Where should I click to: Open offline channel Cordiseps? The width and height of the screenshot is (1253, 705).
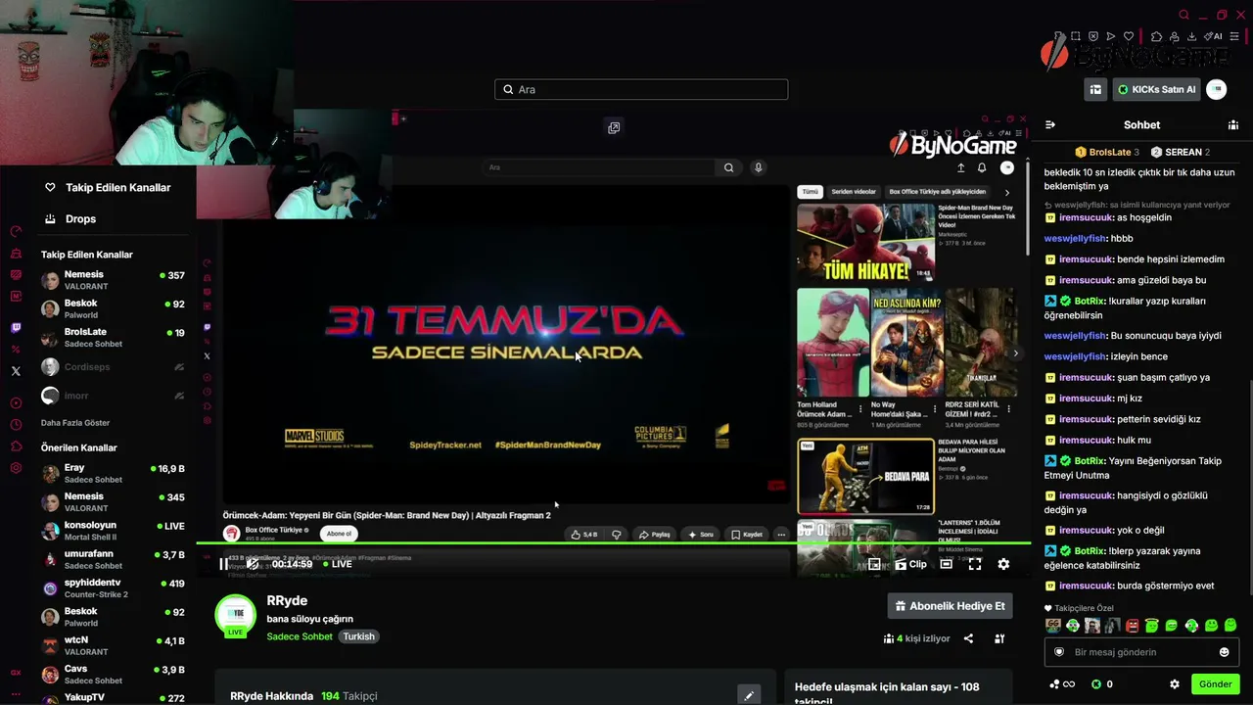[113, 367]
